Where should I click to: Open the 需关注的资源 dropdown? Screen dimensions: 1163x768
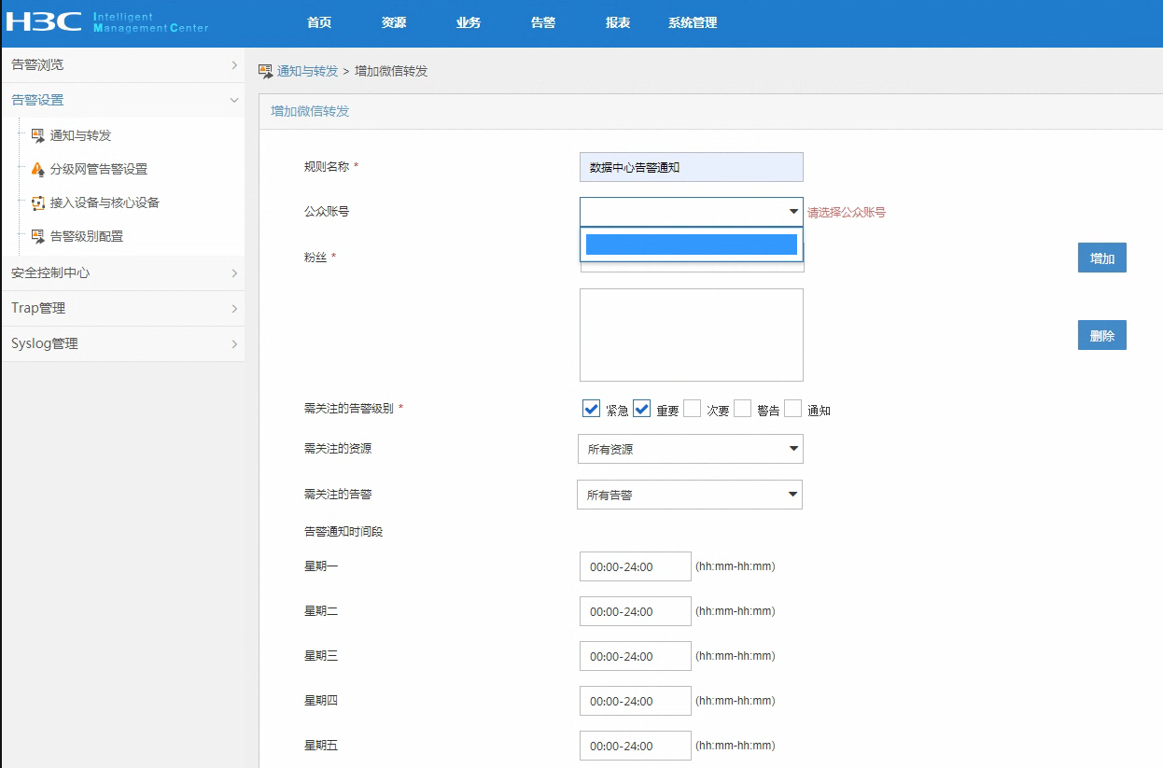[x=690, y=449]
